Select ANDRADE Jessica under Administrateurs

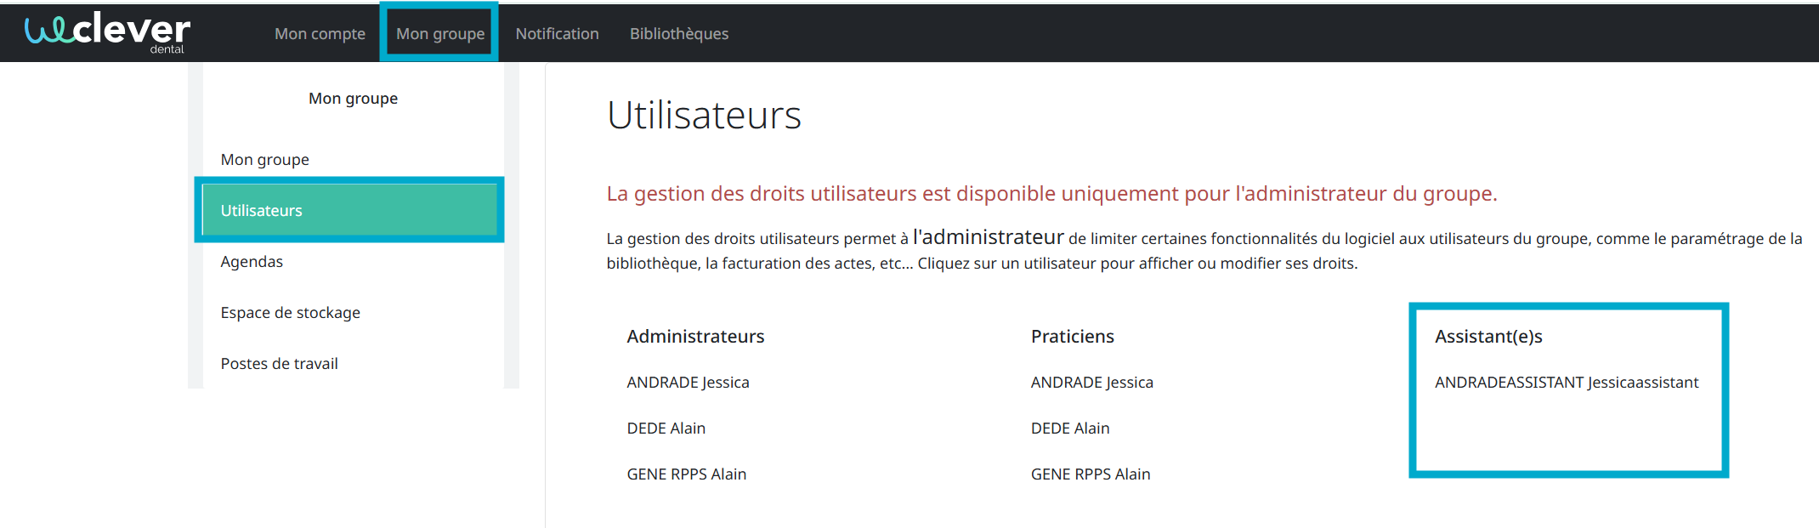pyautogui.click(x=688, y=383)
